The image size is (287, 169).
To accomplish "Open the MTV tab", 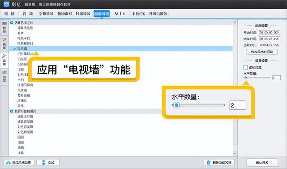I will [x=120, y=14].
